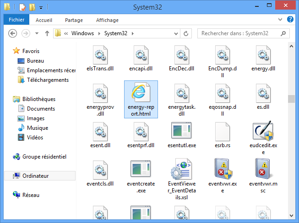Expand the Windows breadcrumb arrow
299x223 pixels.
pos(99,33)
